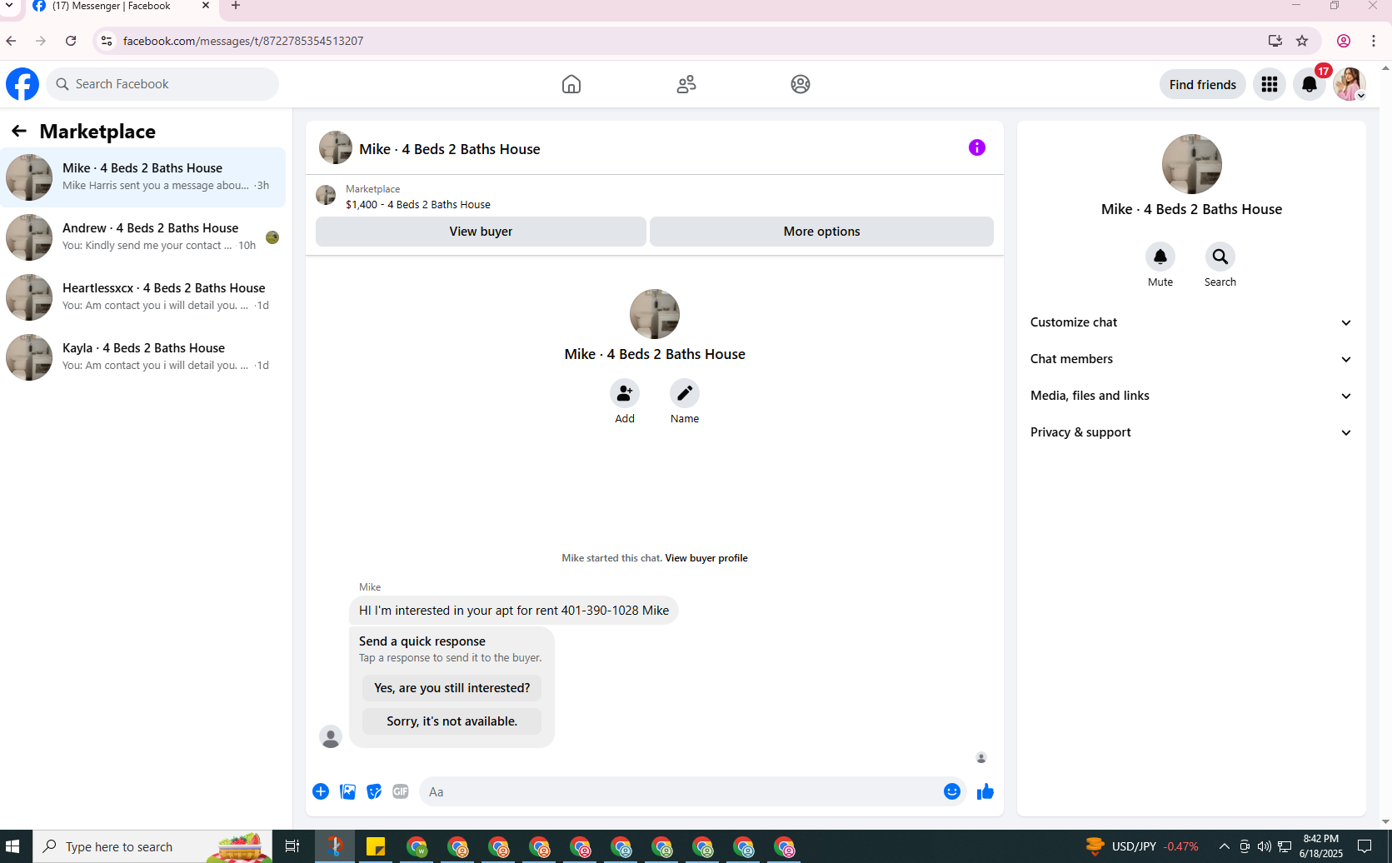Screen dimensions: 1392x863
Task: Open the View buyer profile link
Action: [706, 558]
